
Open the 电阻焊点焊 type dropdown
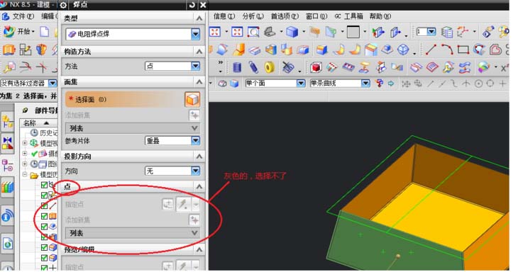tap(196, 33)
